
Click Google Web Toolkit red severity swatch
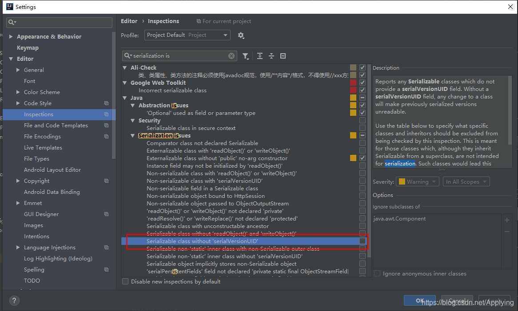click(353, 83)
